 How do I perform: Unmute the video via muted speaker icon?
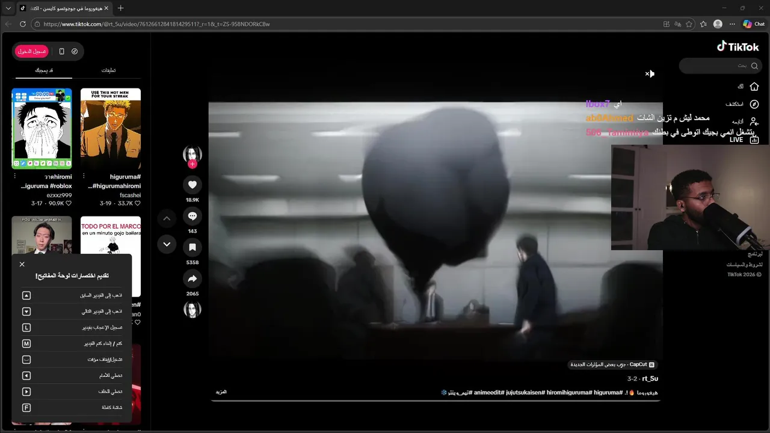click(x=650, y=74)
